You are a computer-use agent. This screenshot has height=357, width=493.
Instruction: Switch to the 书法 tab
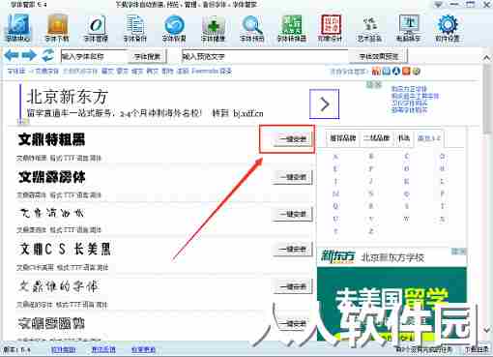tap(404, 138)
